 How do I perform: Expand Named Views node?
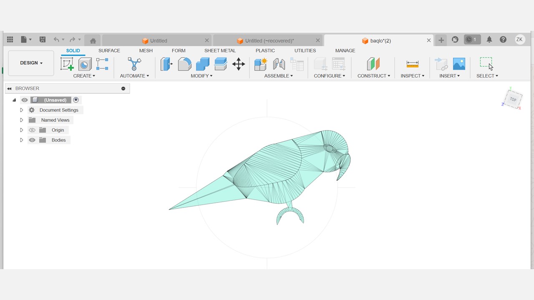click(x=21, y=120)
